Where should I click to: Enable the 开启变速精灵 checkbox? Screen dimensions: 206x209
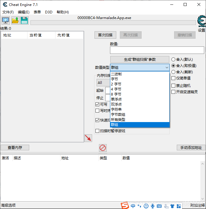point(173,92)
